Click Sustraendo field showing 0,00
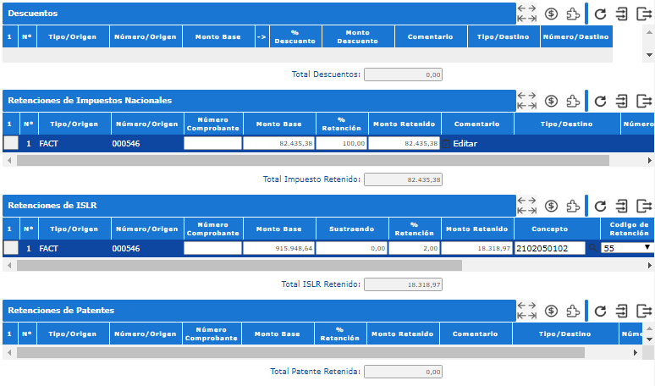 [x=352, y=248]
